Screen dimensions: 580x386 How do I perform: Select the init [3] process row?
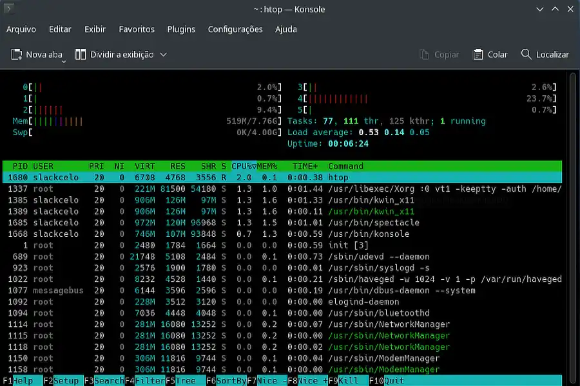pyautogui.click(x=282, y=245)
